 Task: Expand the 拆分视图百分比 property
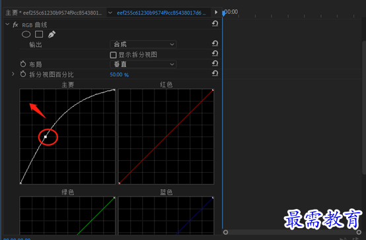point(13,74)
